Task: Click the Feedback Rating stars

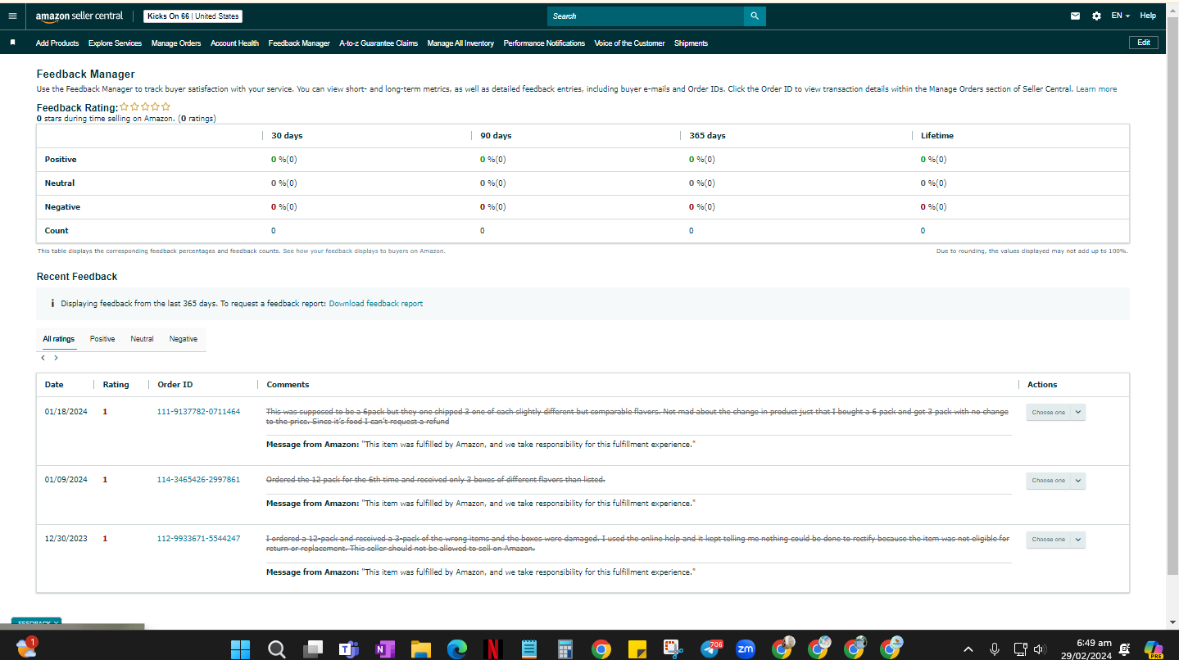Action: pyautogui.click(x=145, y=106)
